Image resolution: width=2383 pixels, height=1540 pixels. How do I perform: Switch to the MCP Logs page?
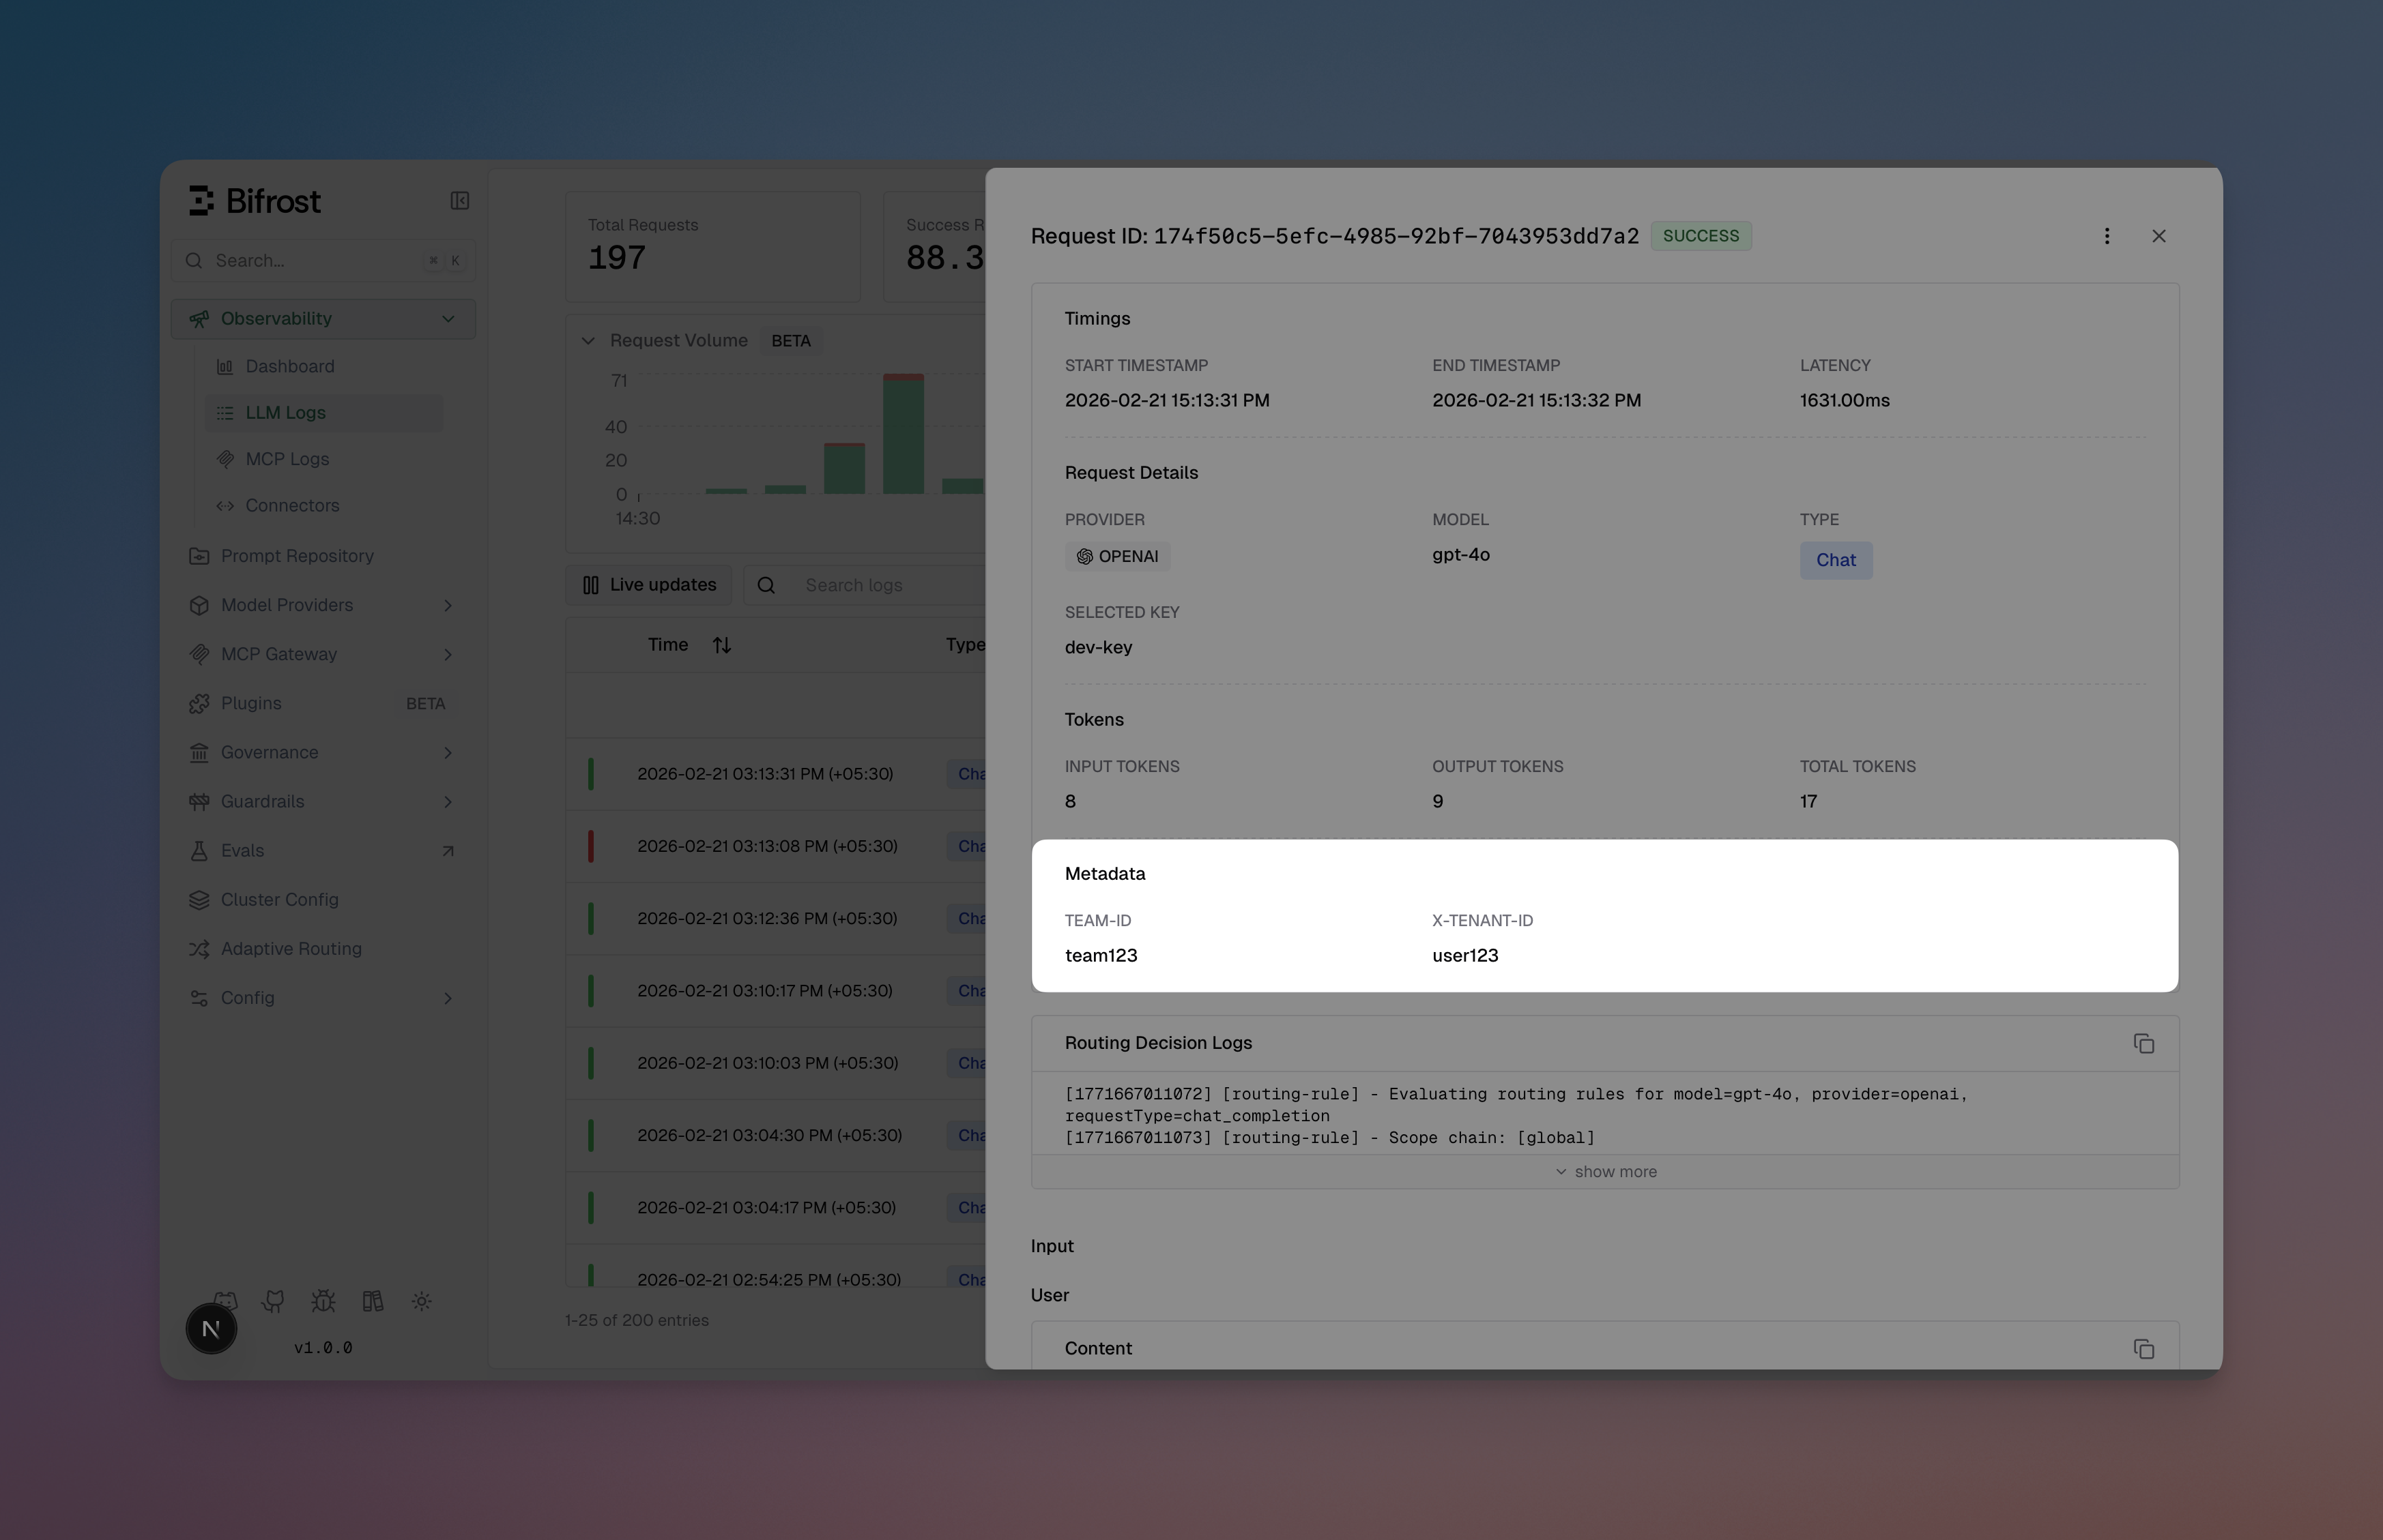pos(287,459)
